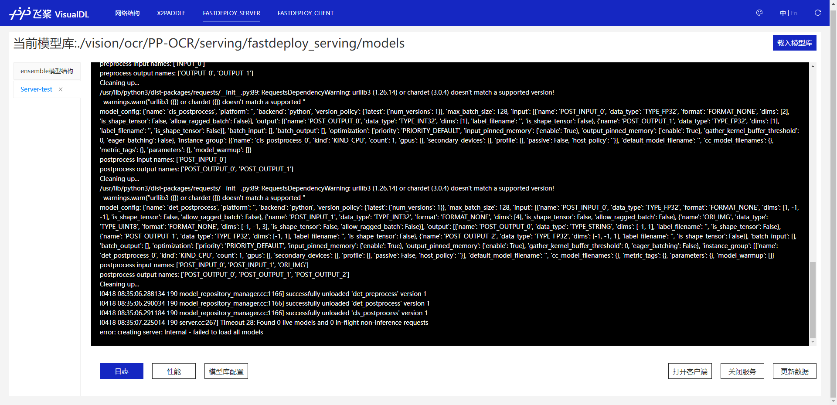Click the page scrollbar down arrow
Viewport: 837px width, 405px height.
834,401
